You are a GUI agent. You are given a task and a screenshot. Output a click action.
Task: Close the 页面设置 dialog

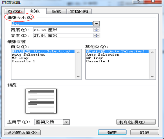point(153,1)
